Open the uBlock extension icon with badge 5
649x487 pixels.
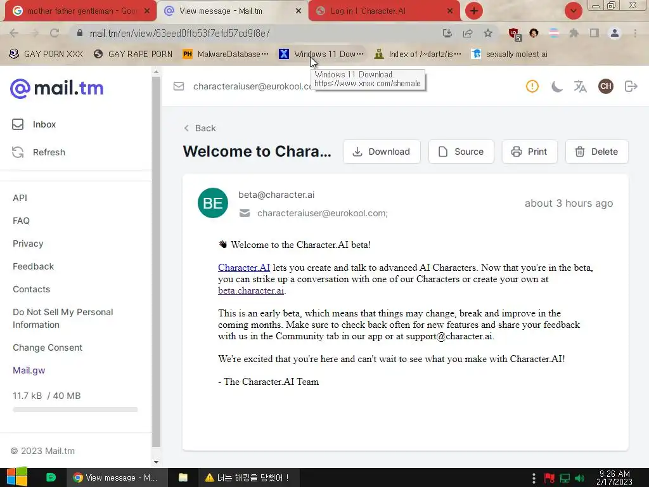[515, 34]
